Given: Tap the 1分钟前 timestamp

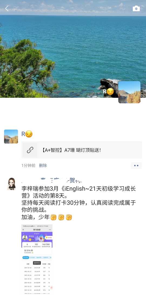Looking at the screenshot, I should coord(28,165).
